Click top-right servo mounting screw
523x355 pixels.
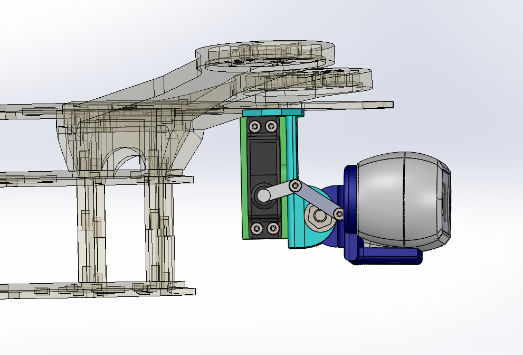[x=271, y=126]
